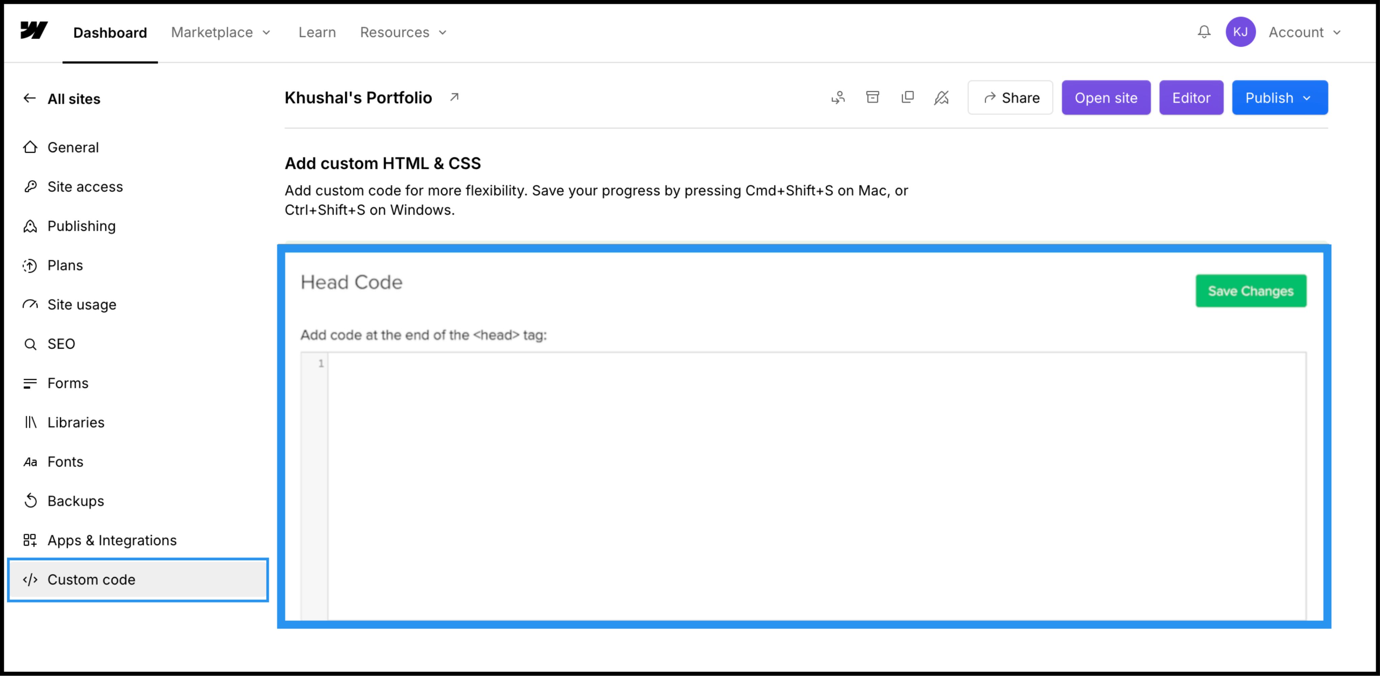Click the duplicate site icon
Image resolution: width=1380 pixels, height=676 pixels.
[908, 97]
